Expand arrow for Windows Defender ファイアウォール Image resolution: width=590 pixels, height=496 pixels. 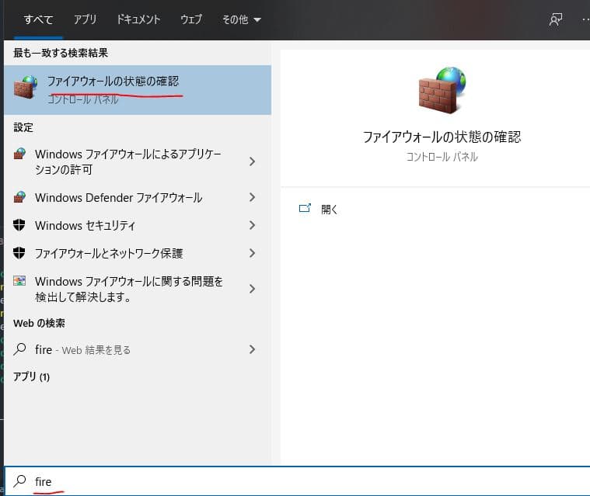[252, 198]
